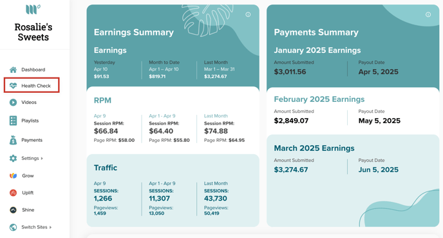
Task: Click the Dashboard home icon
Action: (x=13, y=70)
